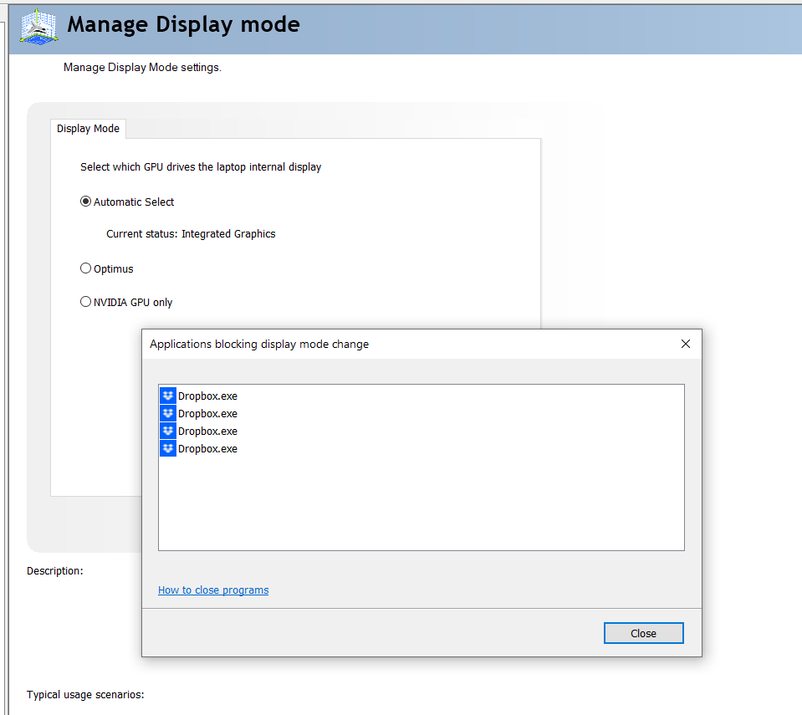Select the first Dropbox.exe text label
Screen dimensions: 802x715
pyautogui.click(x=207, y=396)
